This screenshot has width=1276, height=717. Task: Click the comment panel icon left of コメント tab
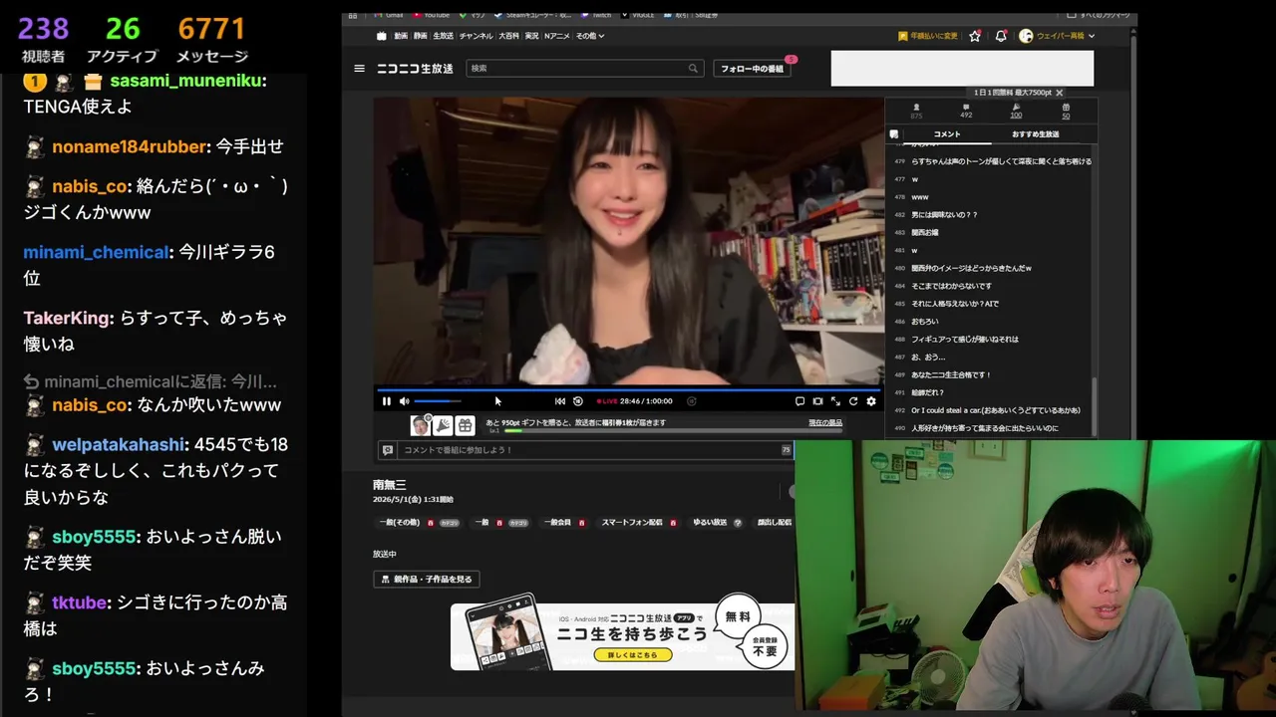[893, 133]
